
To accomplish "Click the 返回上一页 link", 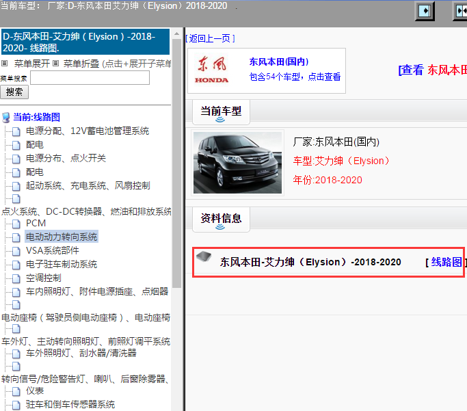I will pos(210,38).
